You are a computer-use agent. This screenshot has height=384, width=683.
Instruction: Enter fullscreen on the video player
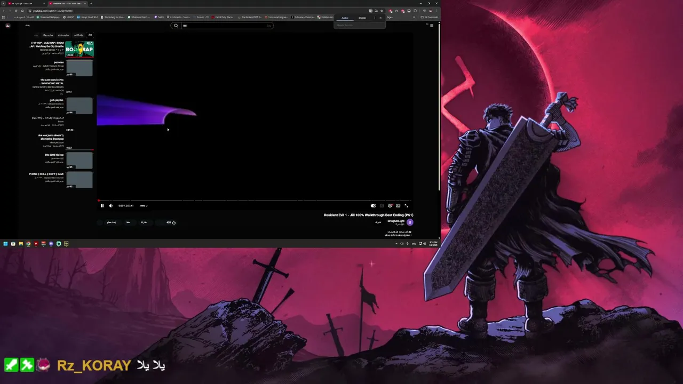(x=406, y=205)
